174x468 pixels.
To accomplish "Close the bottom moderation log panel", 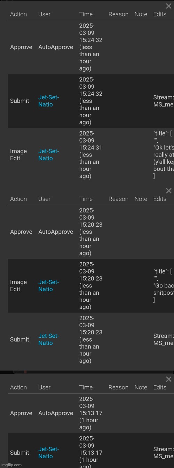I will click(x=169, y=379).
